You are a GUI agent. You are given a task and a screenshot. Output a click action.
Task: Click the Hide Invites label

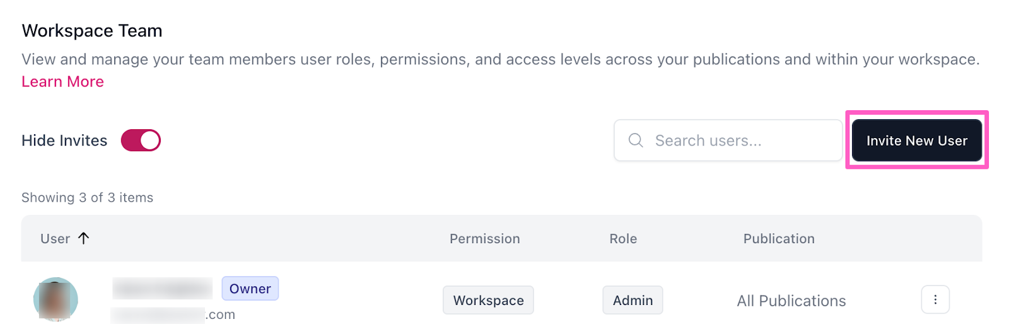pos(64,141)
